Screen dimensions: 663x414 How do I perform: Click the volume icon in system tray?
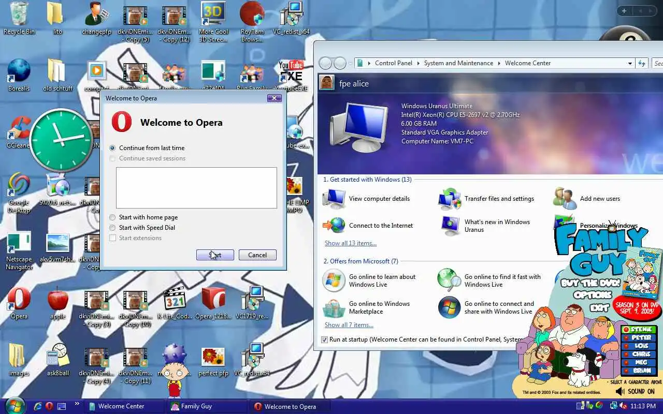(624, 406)
